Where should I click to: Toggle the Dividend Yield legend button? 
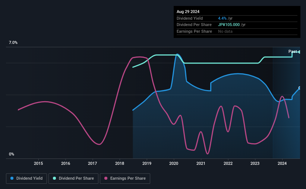pos(26,179)
